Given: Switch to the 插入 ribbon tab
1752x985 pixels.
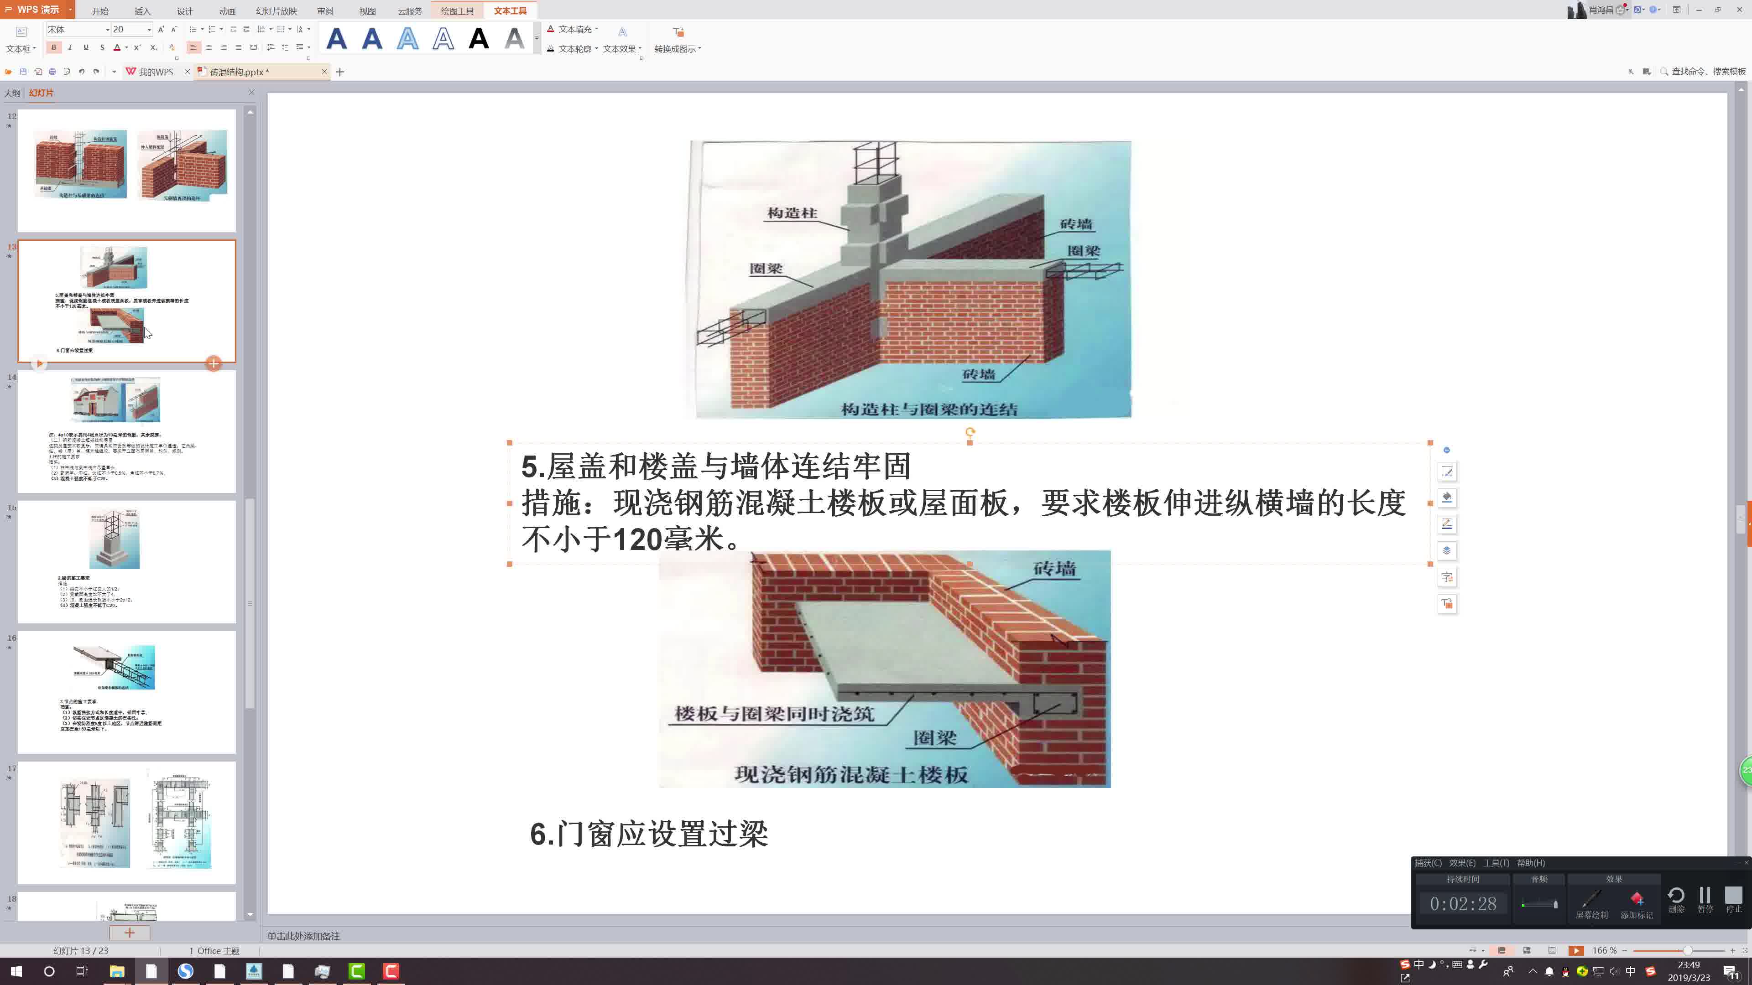Looking at the screenshot, I should 142,11.
